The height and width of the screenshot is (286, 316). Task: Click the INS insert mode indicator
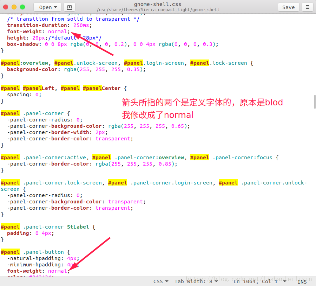302,282
